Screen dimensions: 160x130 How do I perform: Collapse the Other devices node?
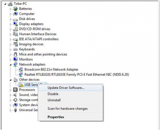point(11,80)
